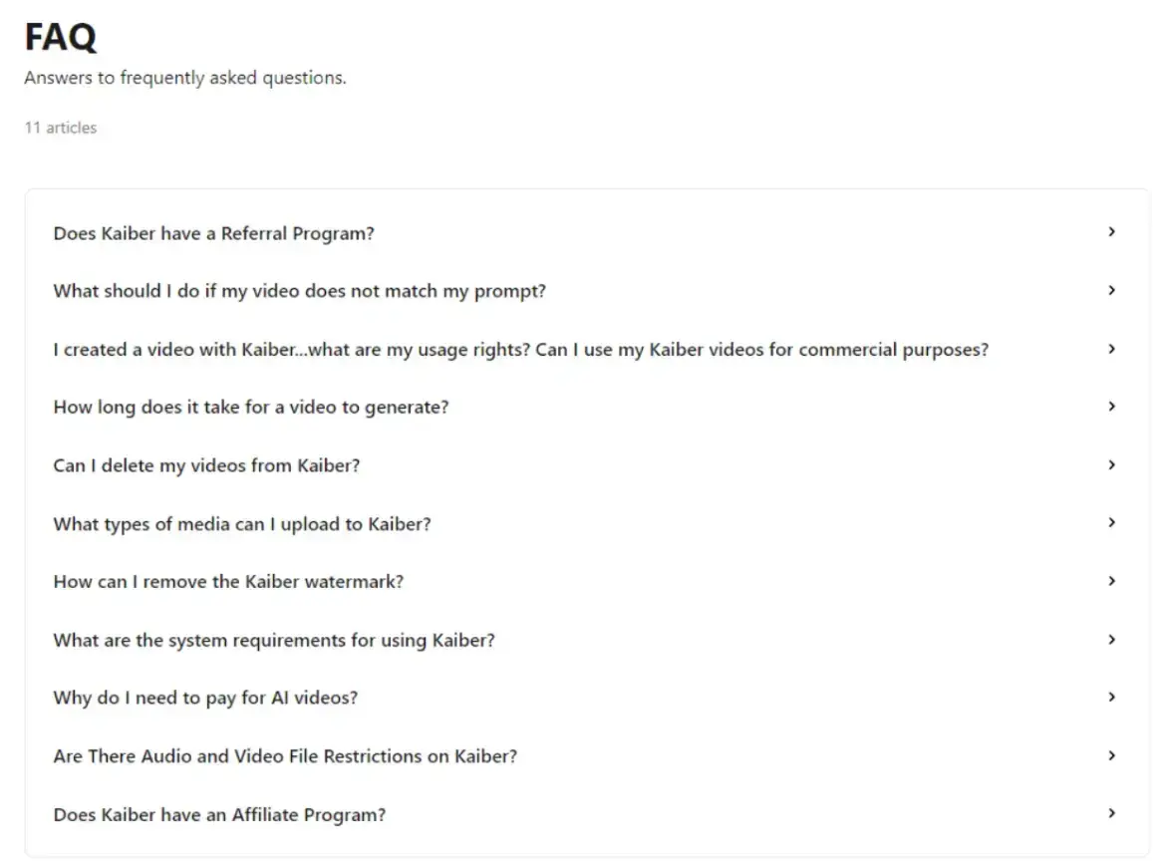This screenshot has height=863, width=1163.
Task: Open the deleting videos FAQ article
Action: pyautogui.click(x=206, y=464)
